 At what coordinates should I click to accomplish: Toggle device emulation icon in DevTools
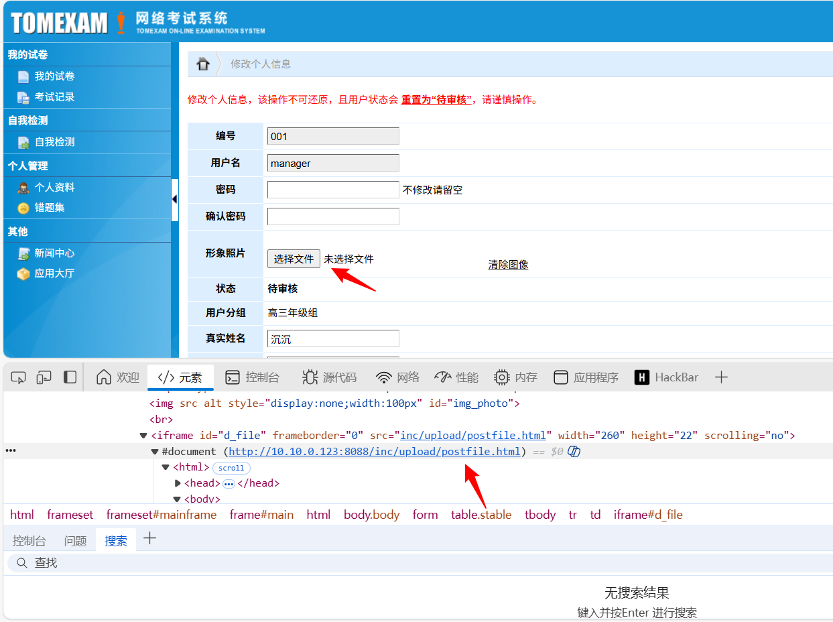coord(44,377)
